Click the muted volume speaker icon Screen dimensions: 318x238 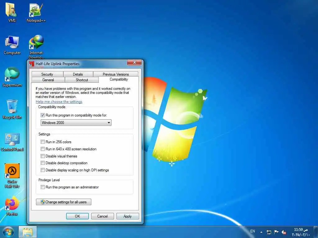tap(284, 232)
